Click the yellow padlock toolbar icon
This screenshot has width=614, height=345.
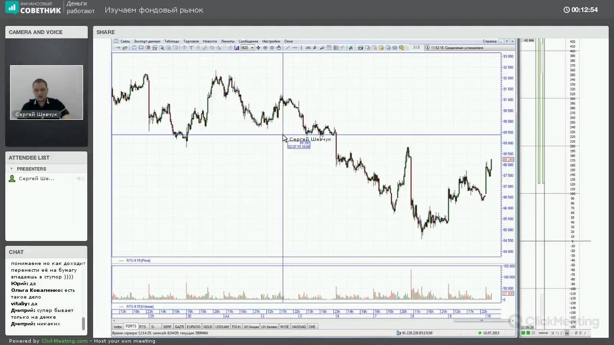tap(381, 47)
